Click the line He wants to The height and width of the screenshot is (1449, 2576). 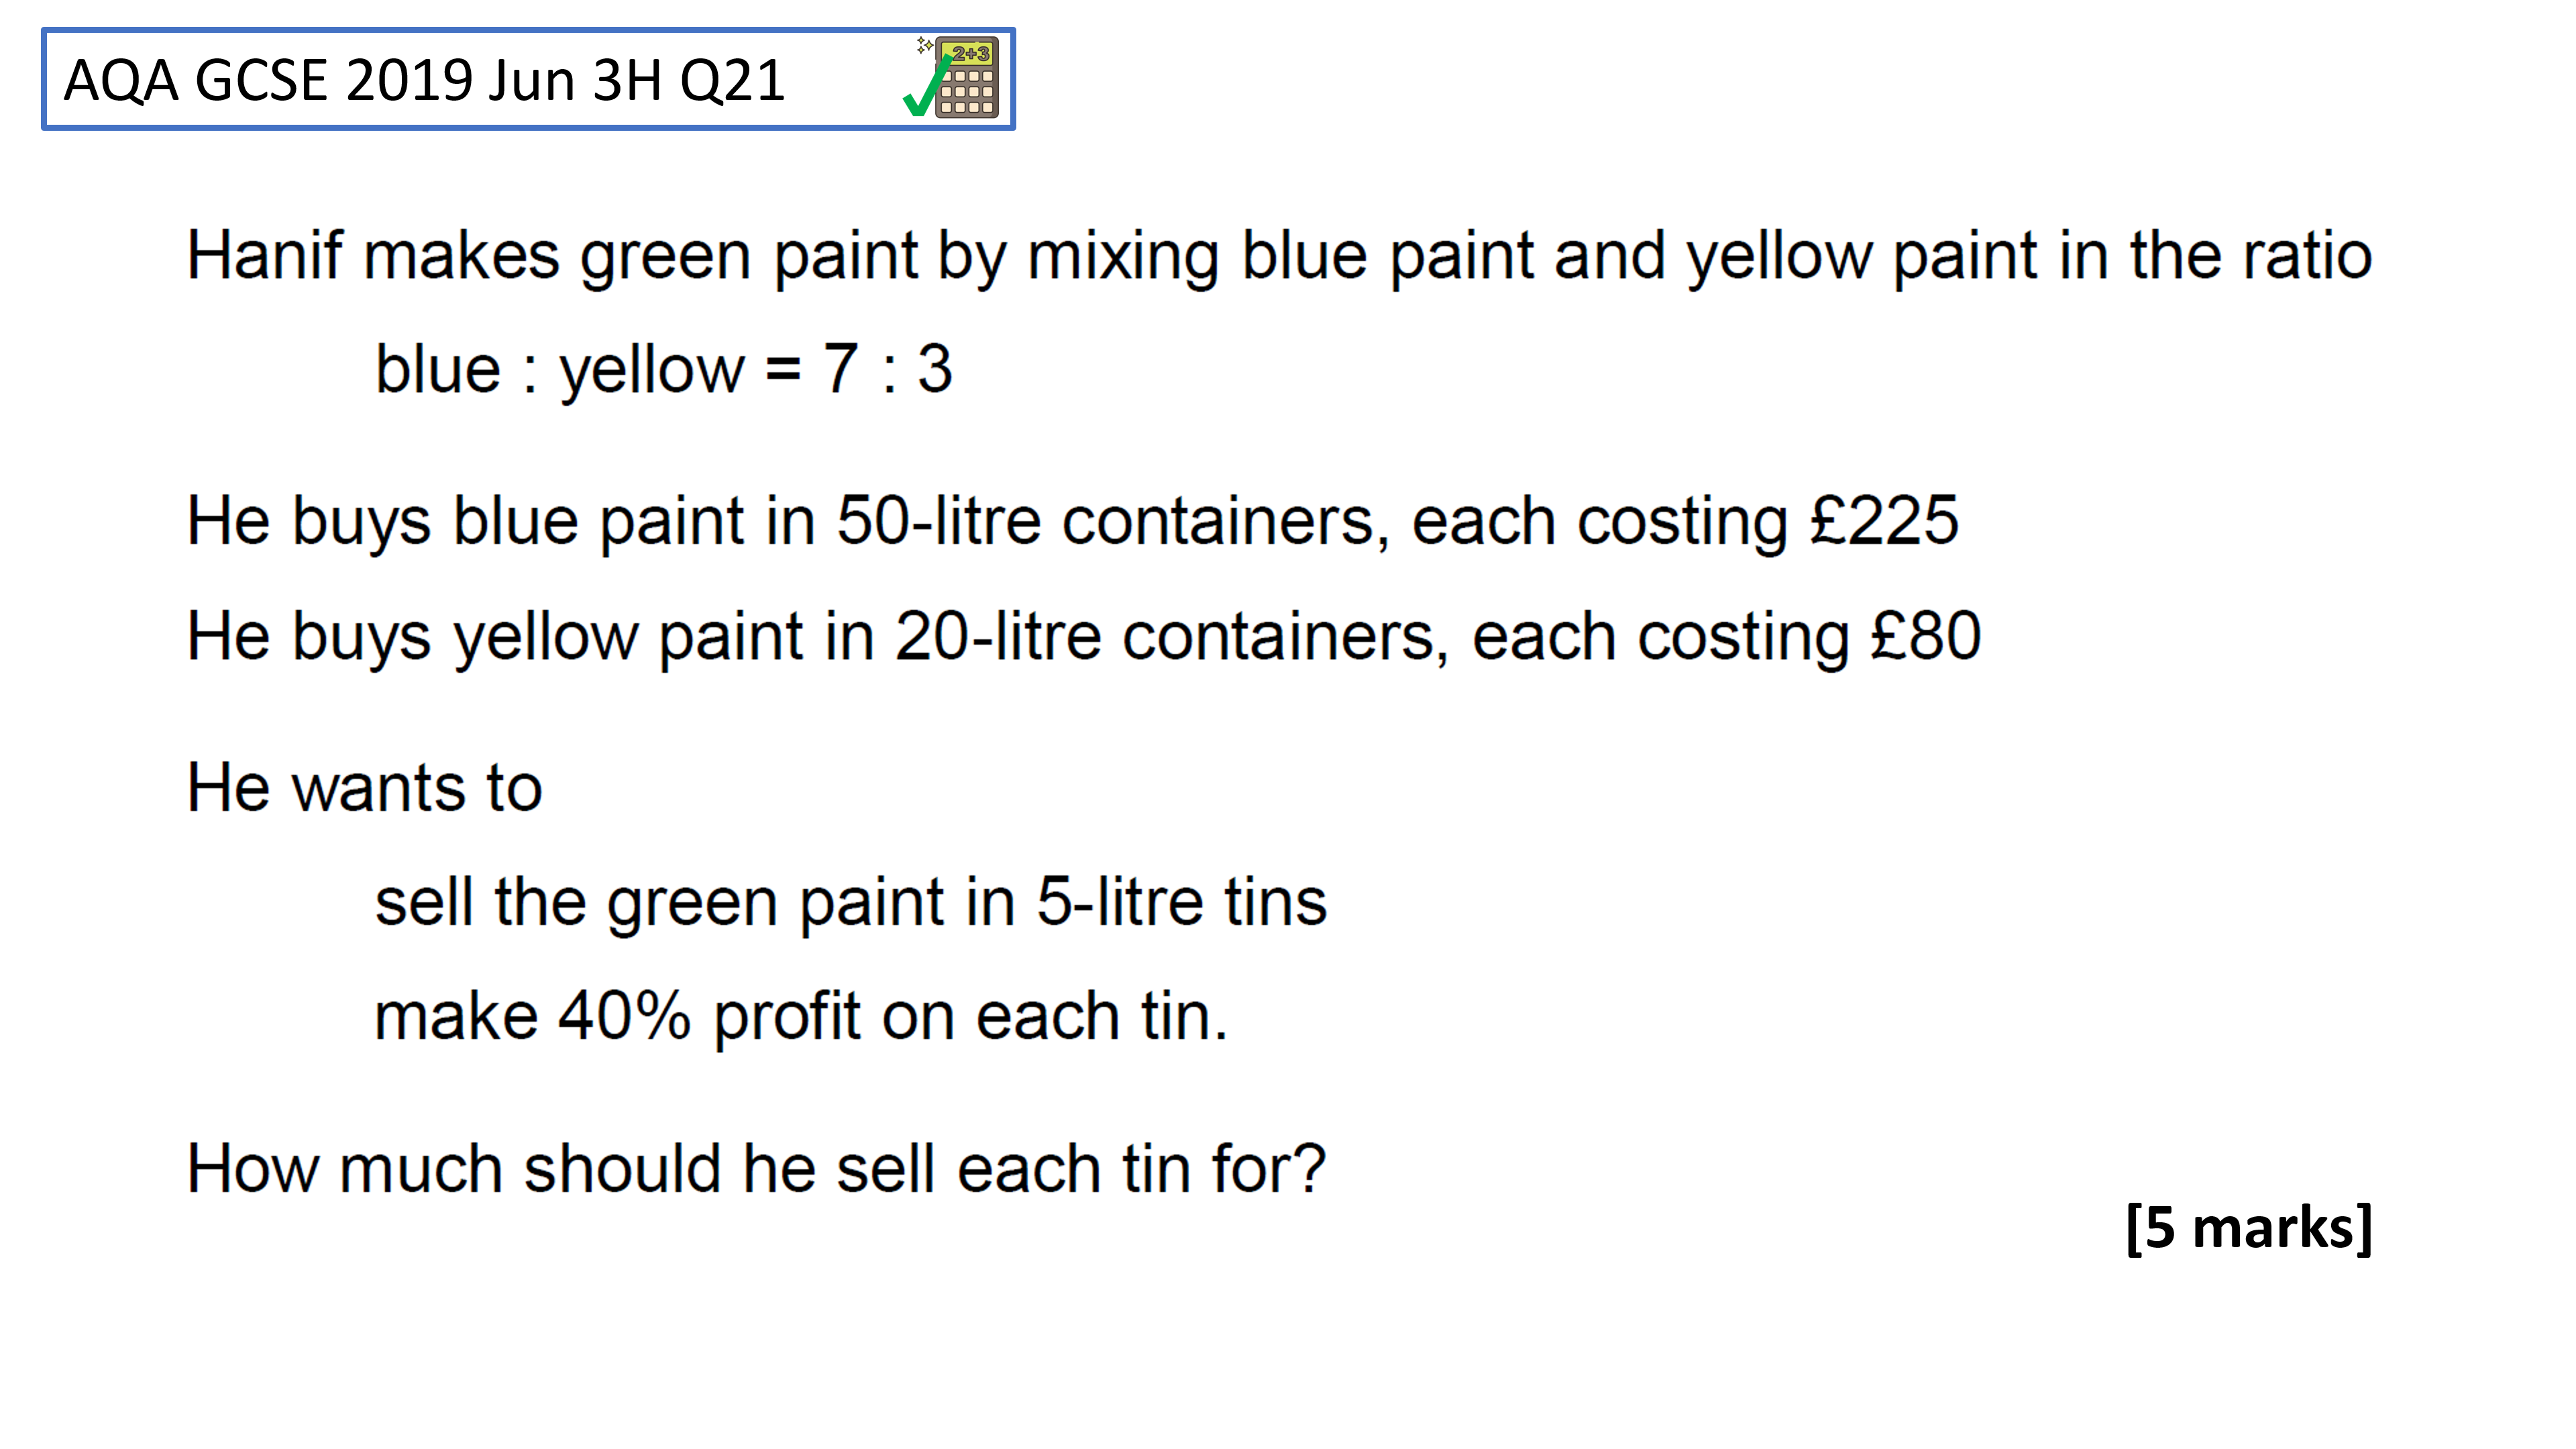point(364,787)
